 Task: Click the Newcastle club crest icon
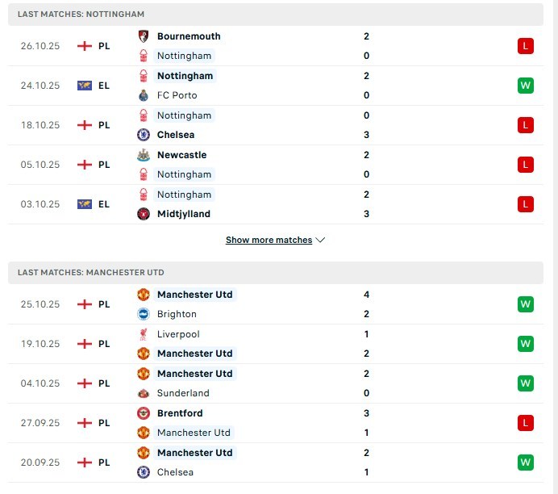click(144, 155)
